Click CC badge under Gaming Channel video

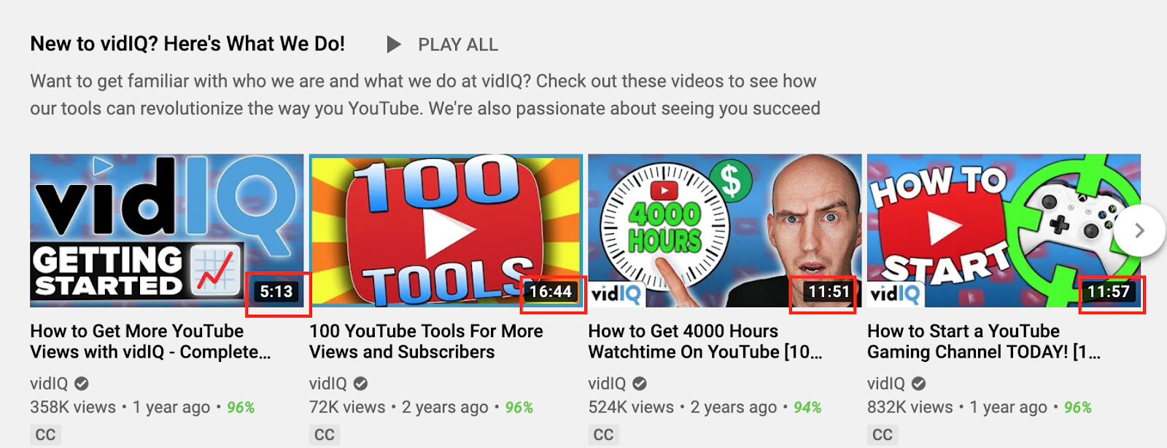(x=883, y=435)
